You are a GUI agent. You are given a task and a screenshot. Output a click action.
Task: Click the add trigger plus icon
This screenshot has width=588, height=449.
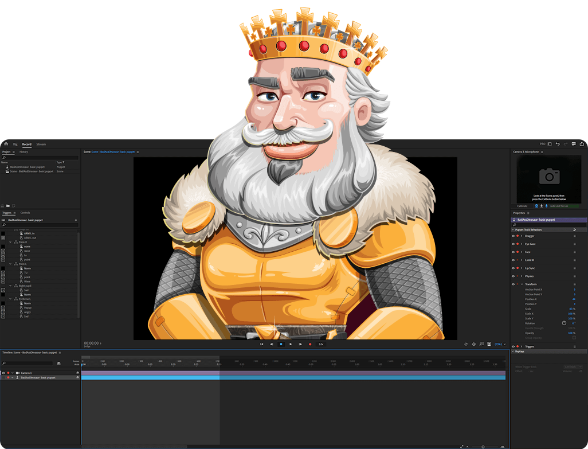(76, 220)
